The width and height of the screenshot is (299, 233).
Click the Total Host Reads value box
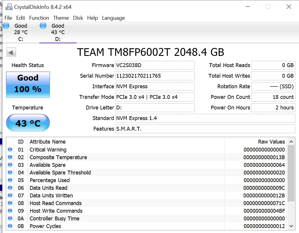273,65
